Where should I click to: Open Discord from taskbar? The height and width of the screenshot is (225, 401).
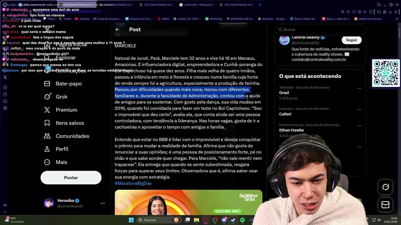tap(224, 220)
